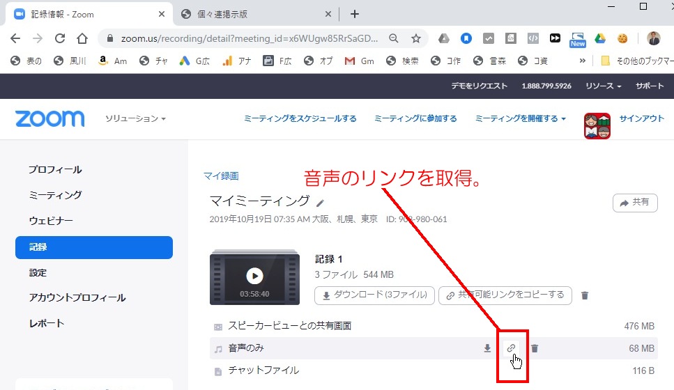This screenshot has width=674, height=390.
Task: Open the Gmail bookmark
Action: point(360,61)
